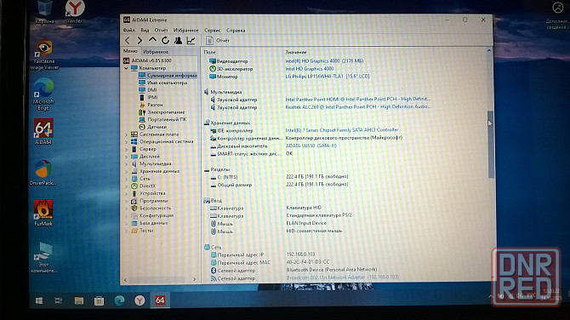Open LG Philips LP156WH4-TLA1 monitor link
The width and height of the screenshot is (570, 320).
tap(328, 76)
